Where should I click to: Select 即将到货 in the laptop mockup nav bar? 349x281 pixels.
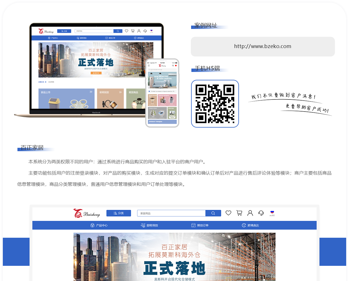[x=82, y=38]
